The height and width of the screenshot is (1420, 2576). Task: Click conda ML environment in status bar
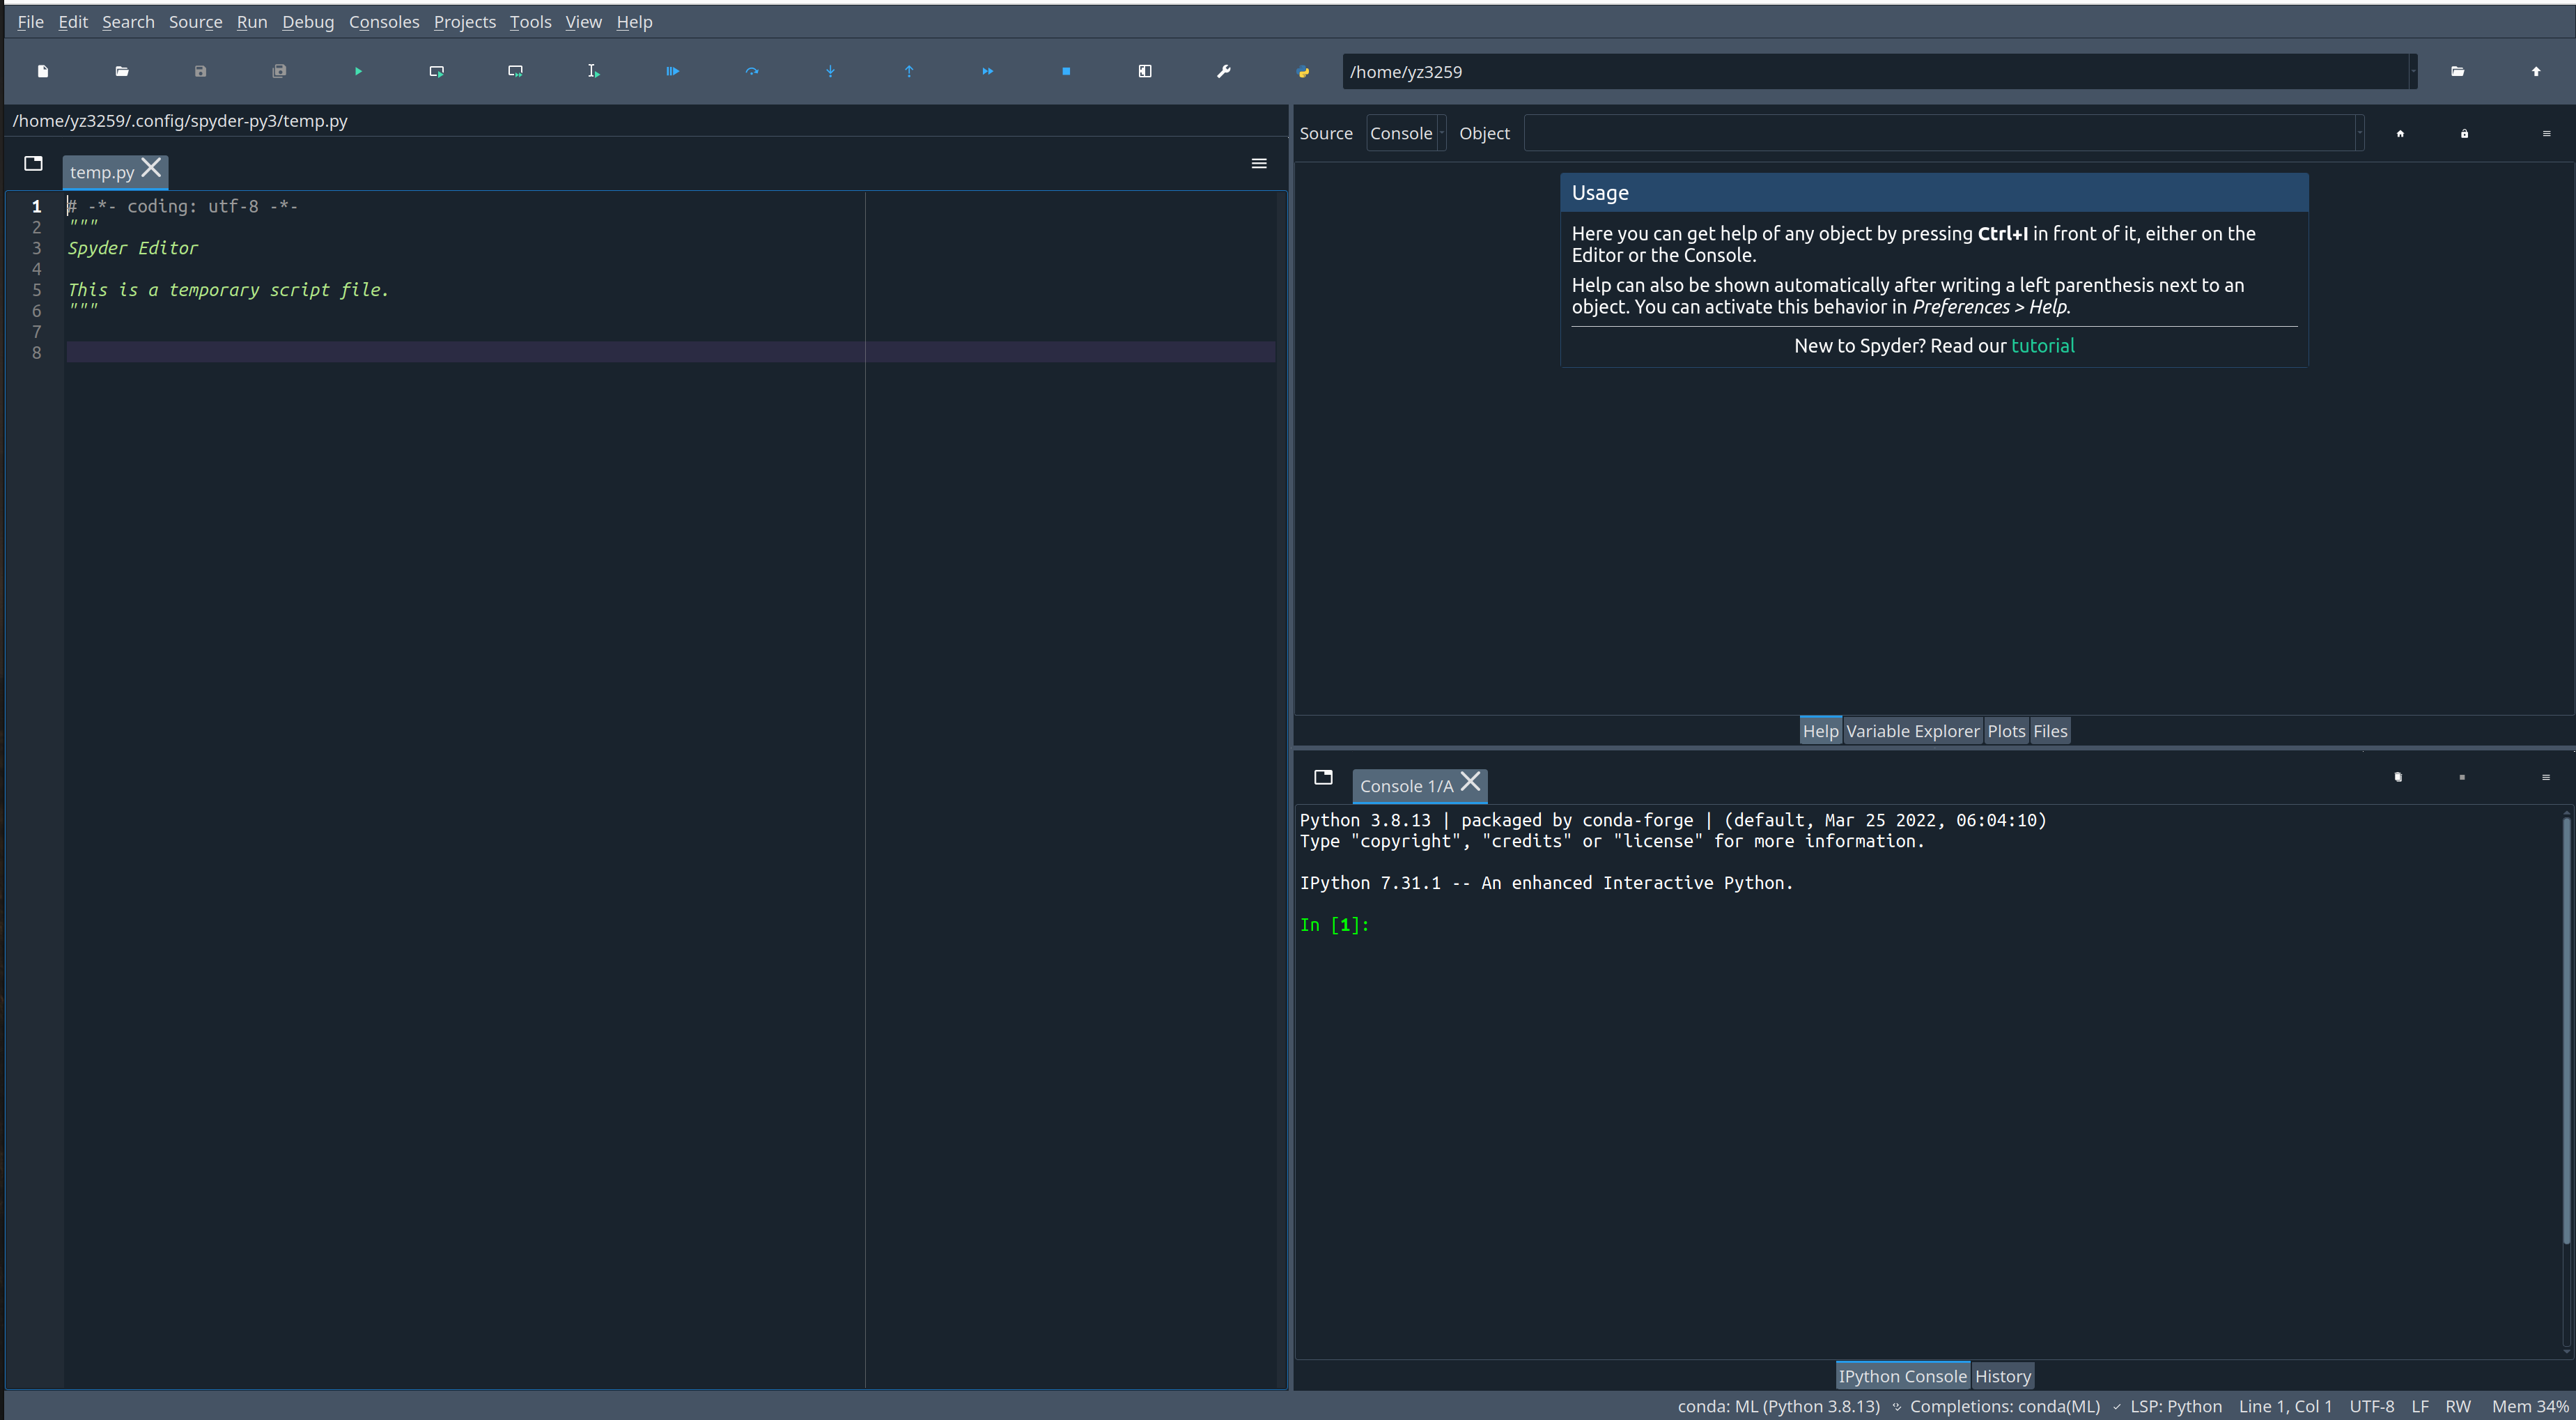coord(1778,1406)
